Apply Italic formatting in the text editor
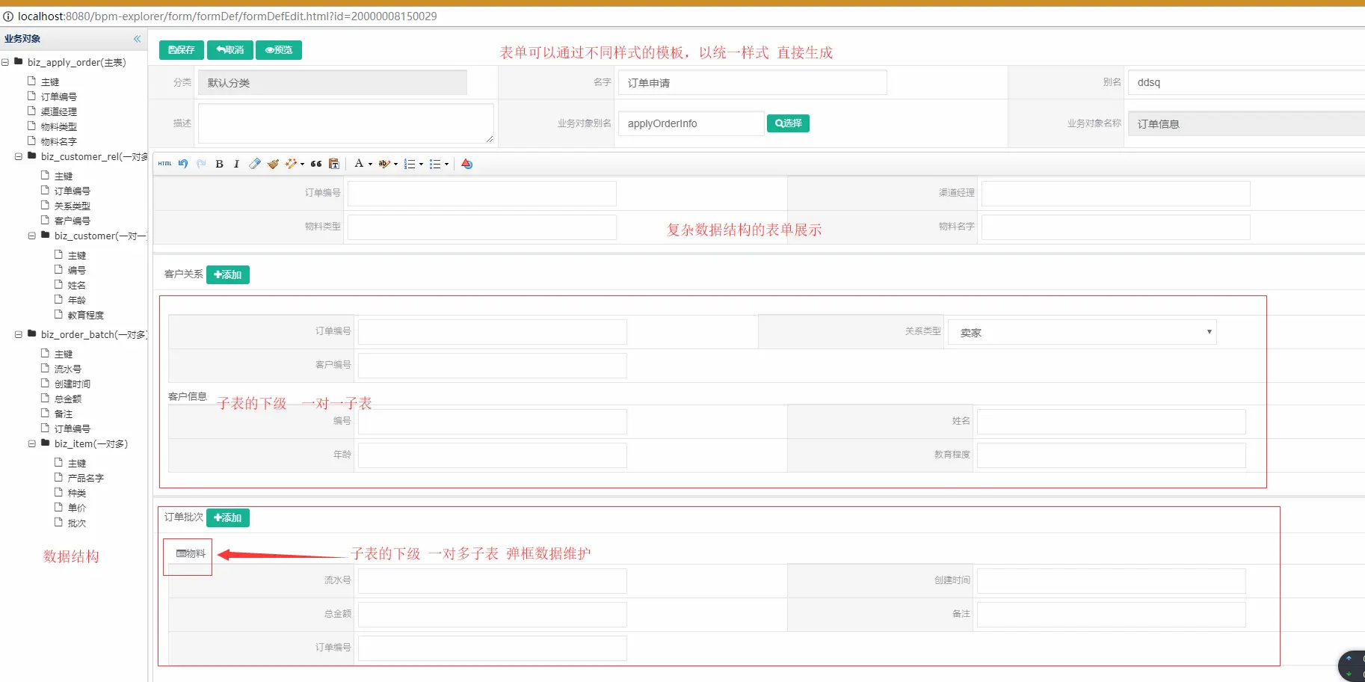 pyautogui.click(x=236, y=164)
